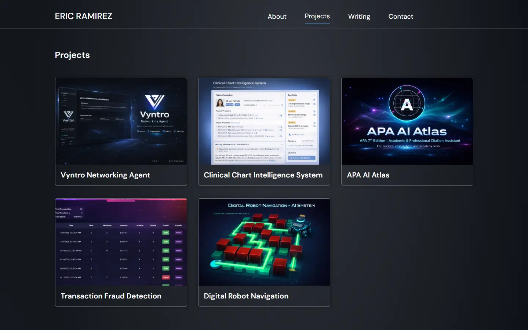Click the Top Risks panel in clinical thumbnail
Viewport: 528px width, 330px height.
coord(301,114)
